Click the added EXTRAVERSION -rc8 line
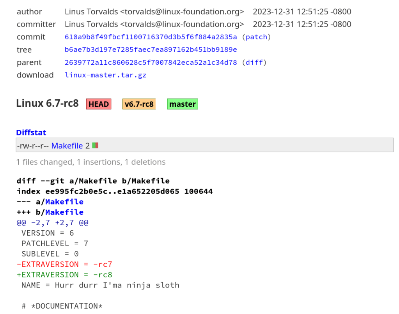 (64, 275)
